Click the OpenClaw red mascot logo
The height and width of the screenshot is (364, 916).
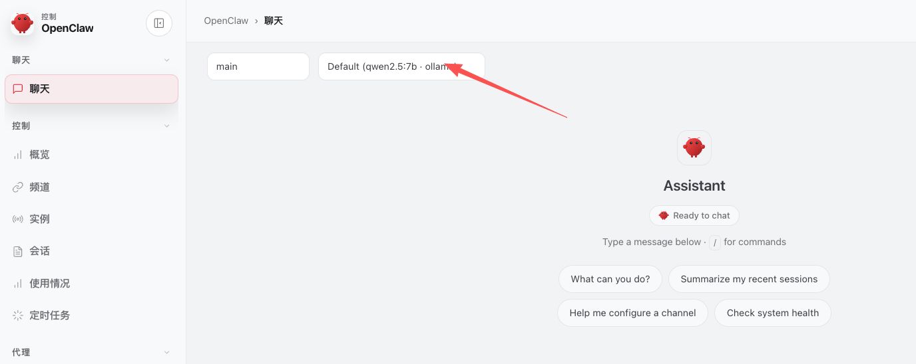pos(23,23)
